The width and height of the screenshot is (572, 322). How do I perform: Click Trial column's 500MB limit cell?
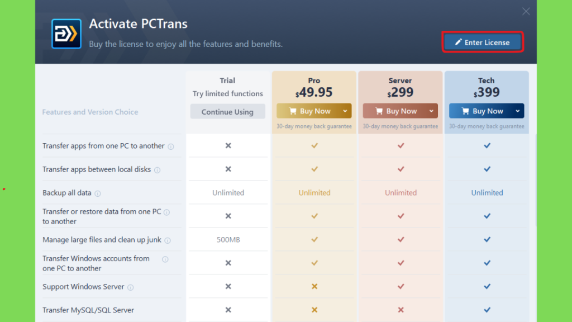tap(228, 239)
